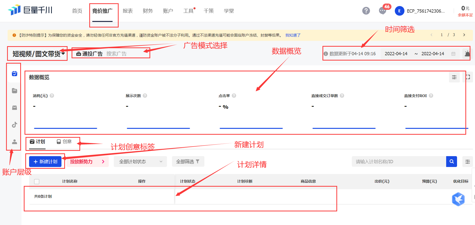Open the 工具 nav item
The height and width of the screenshot is (225, 475).
tap(188, 11)
